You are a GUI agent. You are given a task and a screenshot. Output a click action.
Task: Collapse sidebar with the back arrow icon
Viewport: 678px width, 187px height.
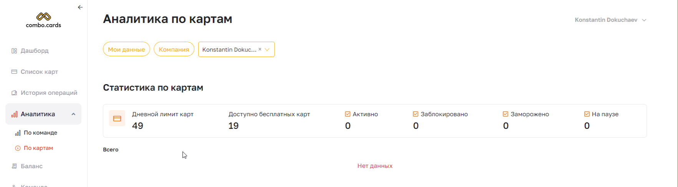coord(80,7)
